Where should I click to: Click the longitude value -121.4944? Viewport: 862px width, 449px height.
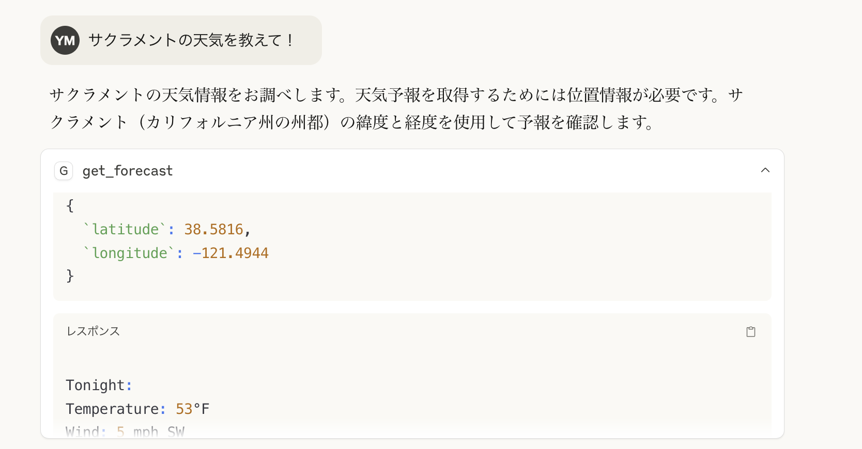230,253
